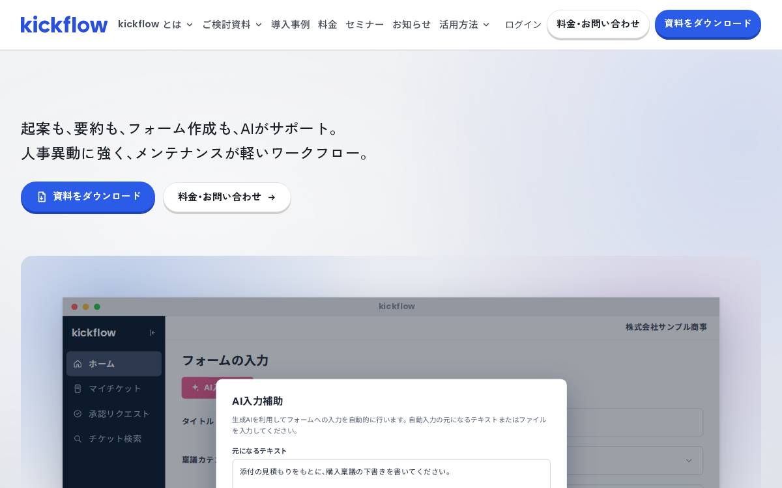Click header 料金・お問い合わせ button

pyautogui.click(x=598, y=24)
